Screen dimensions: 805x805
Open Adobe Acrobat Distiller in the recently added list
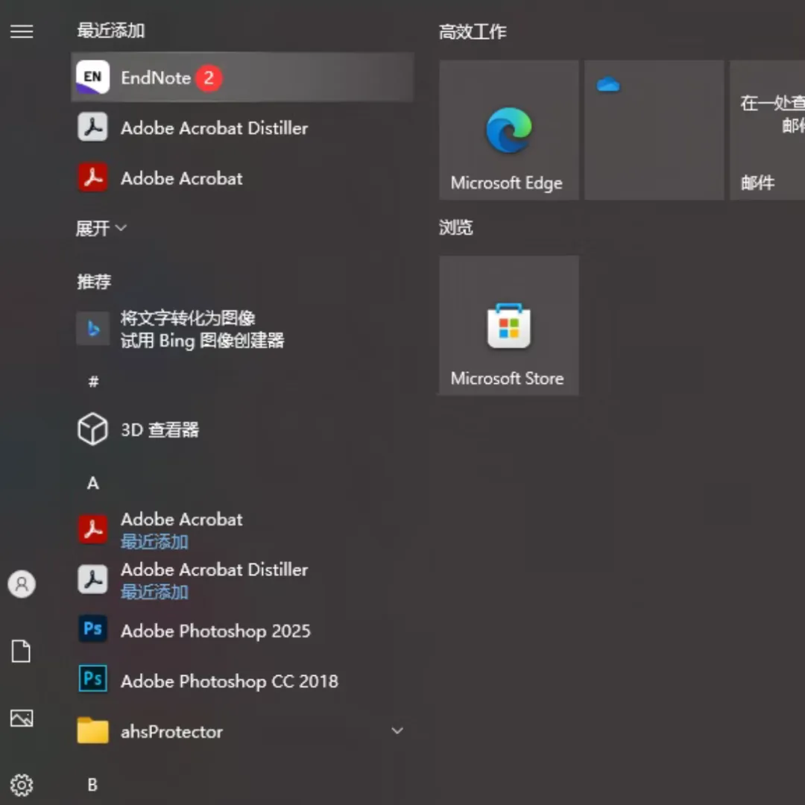[242, 128]
